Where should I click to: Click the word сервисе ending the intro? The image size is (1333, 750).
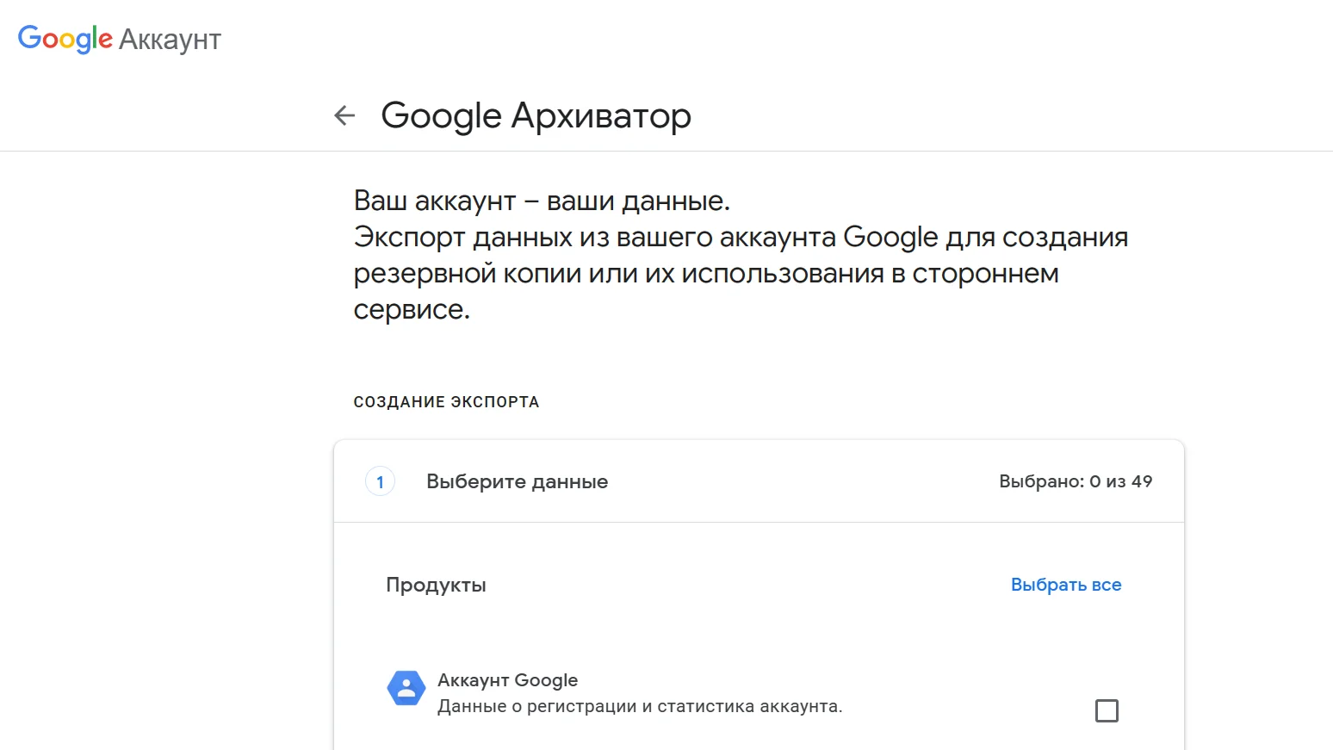(x=412, y=309)
